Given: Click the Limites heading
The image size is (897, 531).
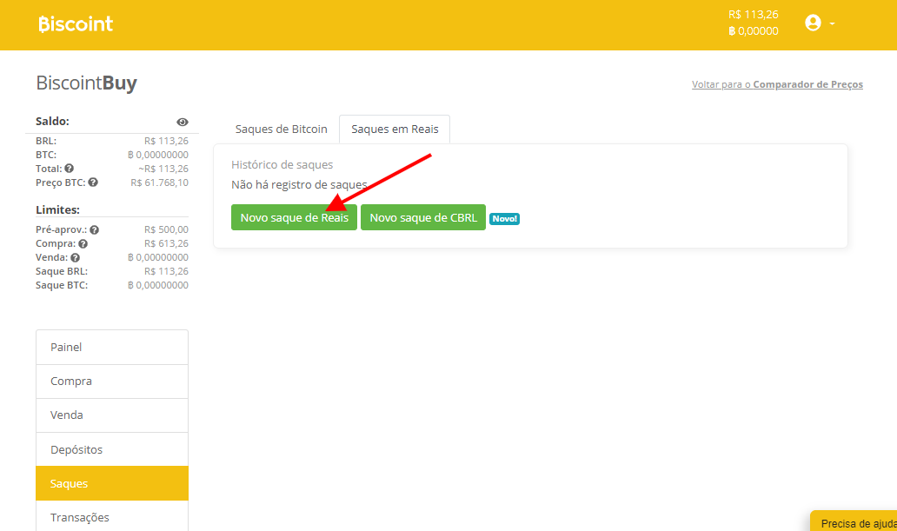Looking at the screenshot, I should click(57, 210).
